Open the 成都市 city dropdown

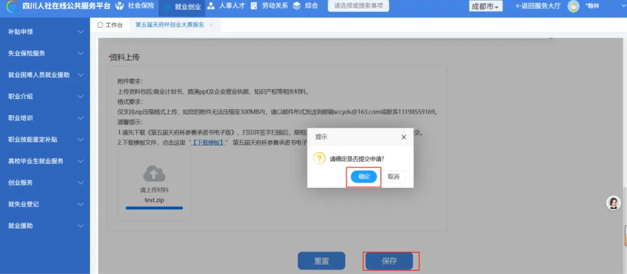click(x=486, y=6)
